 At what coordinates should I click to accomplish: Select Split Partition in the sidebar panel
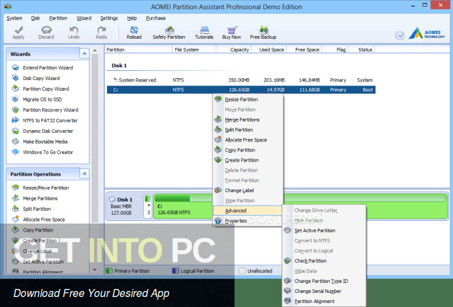pyautogui.click(x=37, y=209)
